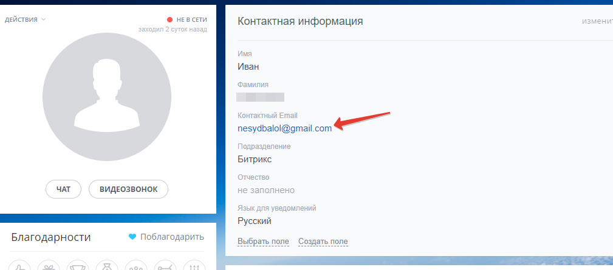
Task: Click the Выбрать поле link
Action: pyautogui.click(x=263, y=241)
